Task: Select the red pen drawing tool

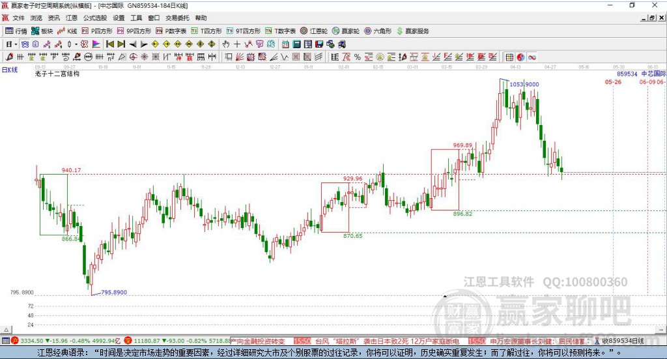Action: [x=9, y=57]
